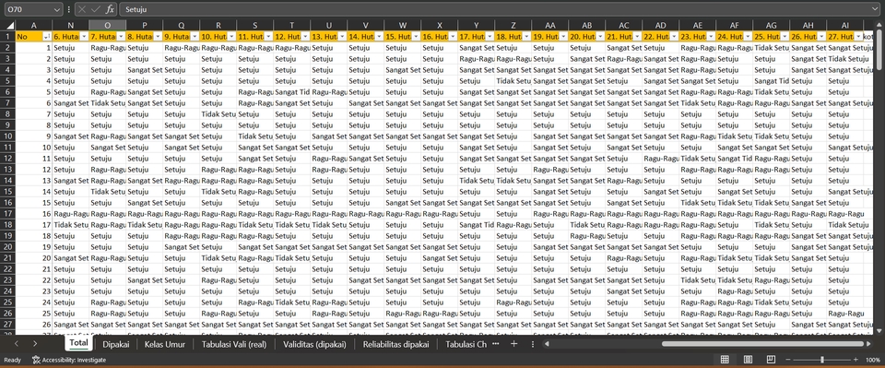The width and height of the screenshot is (885, 368).
Task: Click the zoom in plus icon
Action: tap(855, 360)
